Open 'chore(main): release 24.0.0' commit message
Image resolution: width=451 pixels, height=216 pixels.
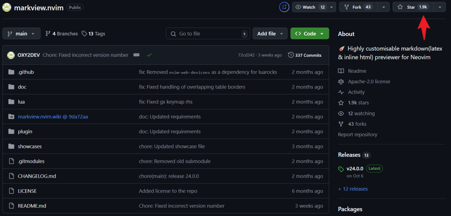[x=169, y=176]
